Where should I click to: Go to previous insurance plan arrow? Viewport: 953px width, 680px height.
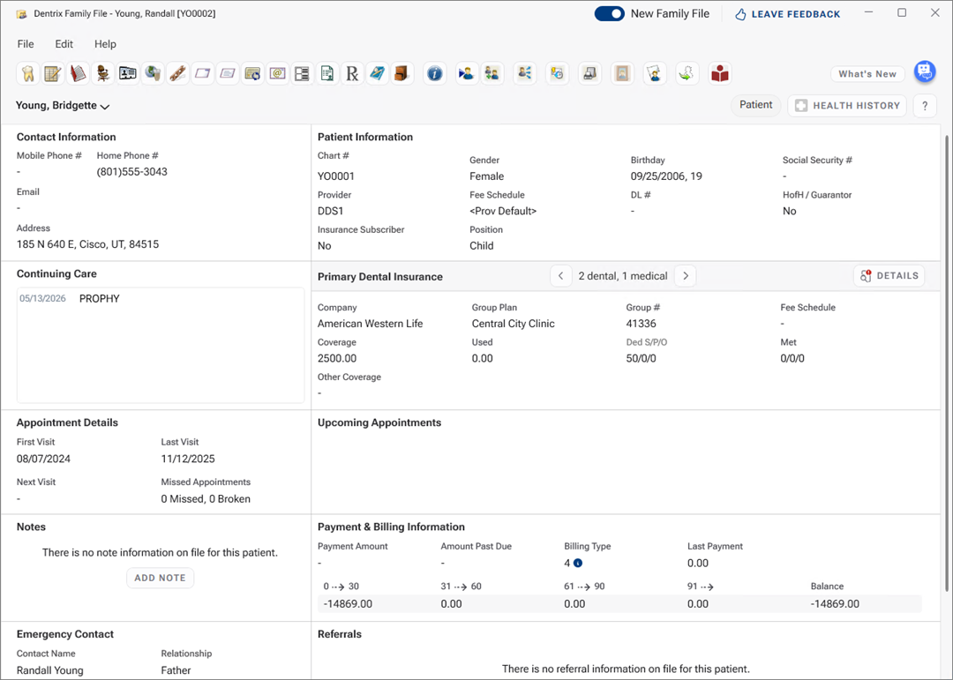[560, 276]
